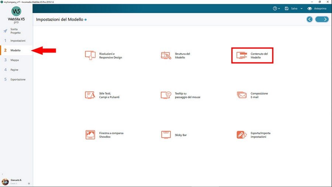Open the Struttura del Modello icon
This screenshot has height=187, width=332.
click(x=166, y=55)
